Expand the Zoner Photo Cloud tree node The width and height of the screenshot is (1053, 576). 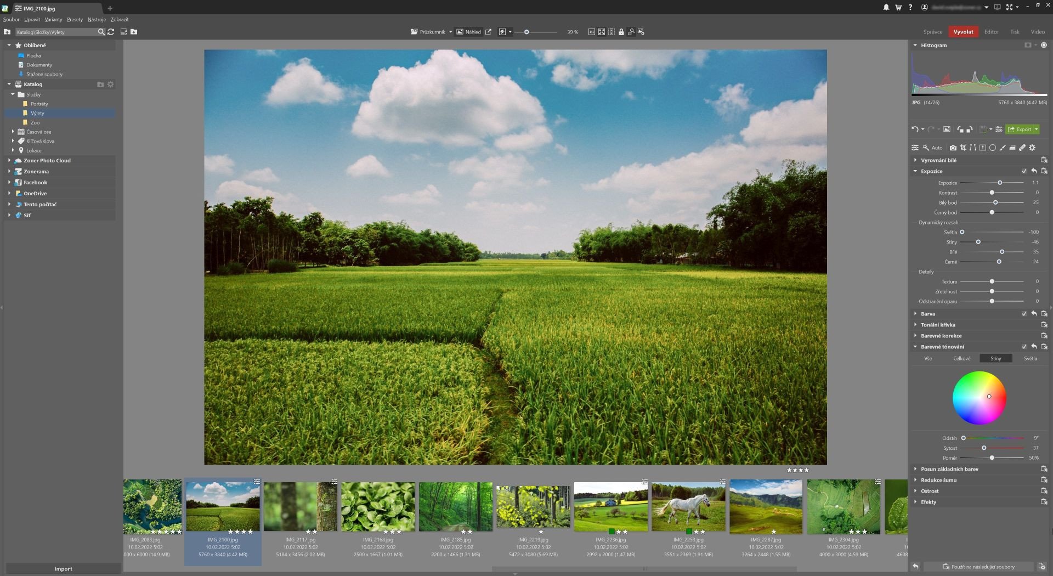tap(9, 161)
